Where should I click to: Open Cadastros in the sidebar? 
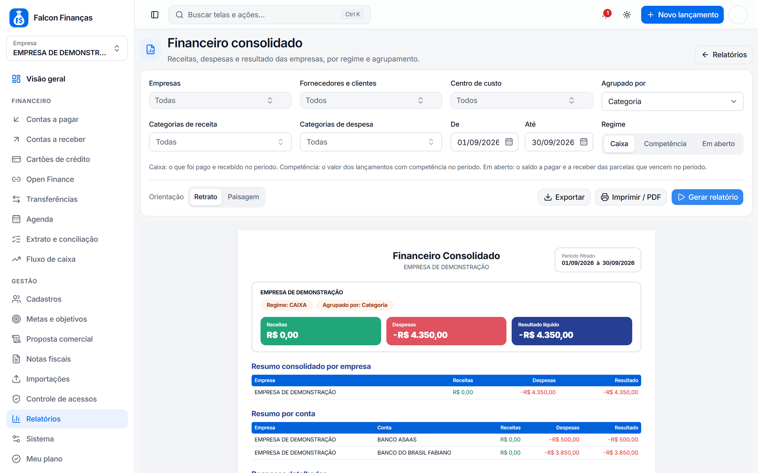pos(67,299)
